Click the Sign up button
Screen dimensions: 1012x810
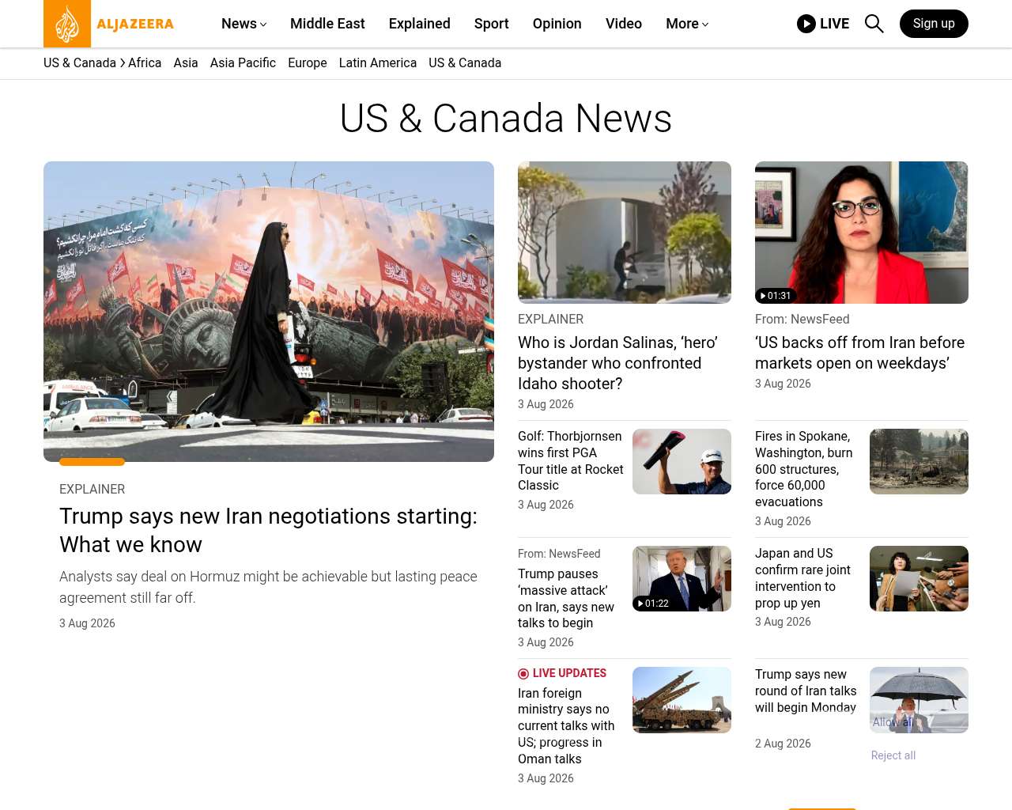point(934,24)
